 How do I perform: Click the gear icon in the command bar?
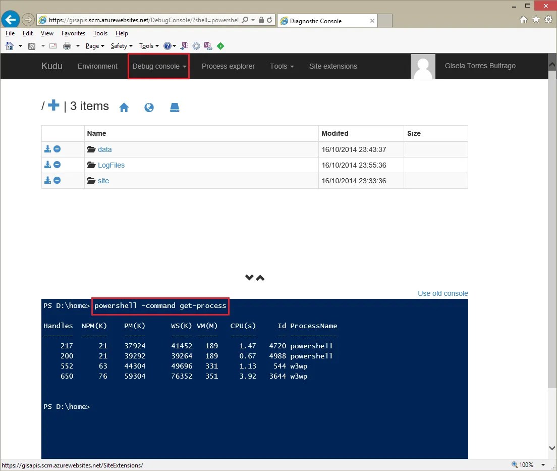[196, 46]
